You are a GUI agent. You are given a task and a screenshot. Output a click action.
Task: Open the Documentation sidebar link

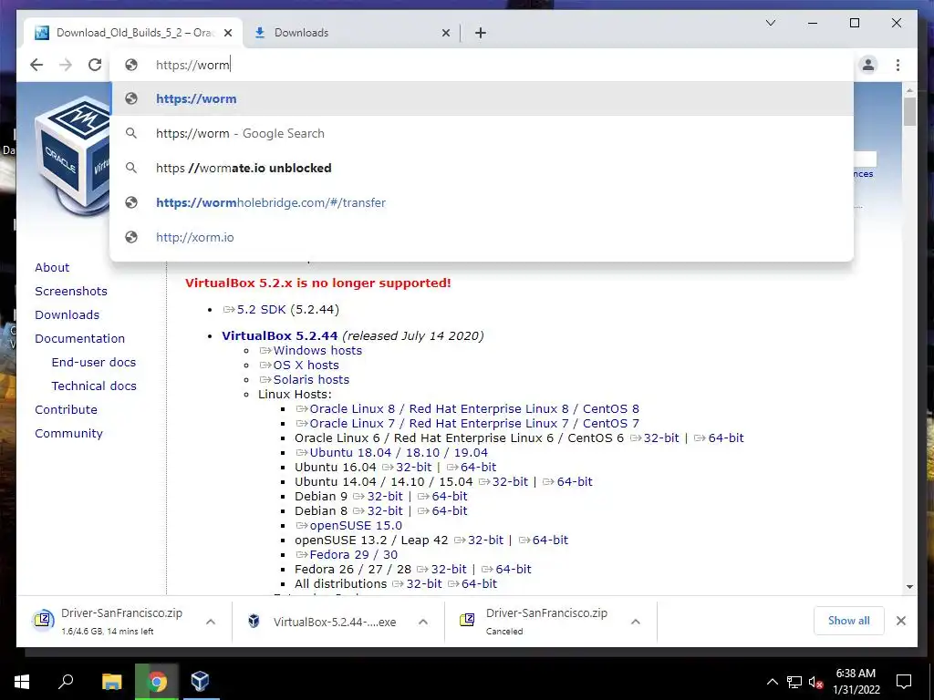point(80,339)
